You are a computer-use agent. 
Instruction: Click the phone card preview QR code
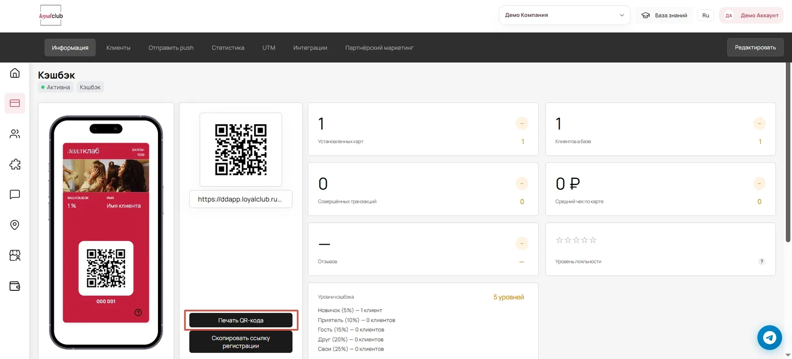[106, 268]
